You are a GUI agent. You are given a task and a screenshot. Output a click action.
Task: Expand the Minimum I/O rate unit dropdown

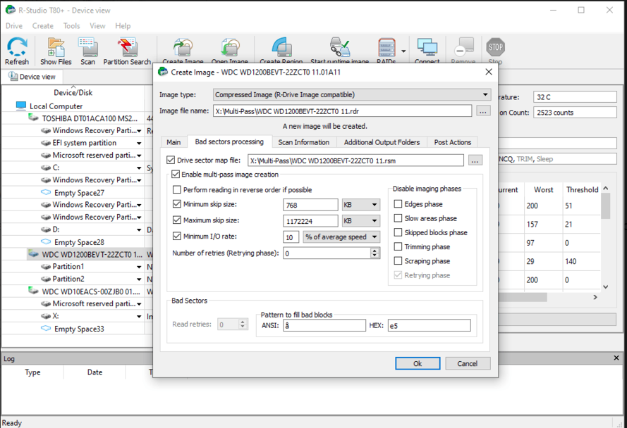pos(341,237)
